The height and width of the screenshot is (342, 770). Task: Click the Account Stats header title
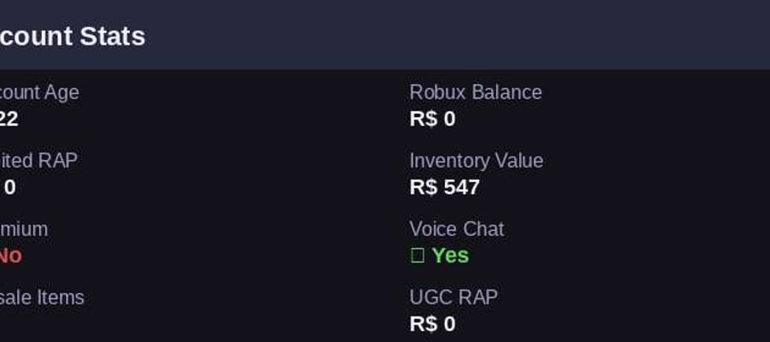[x=73, y=37]
